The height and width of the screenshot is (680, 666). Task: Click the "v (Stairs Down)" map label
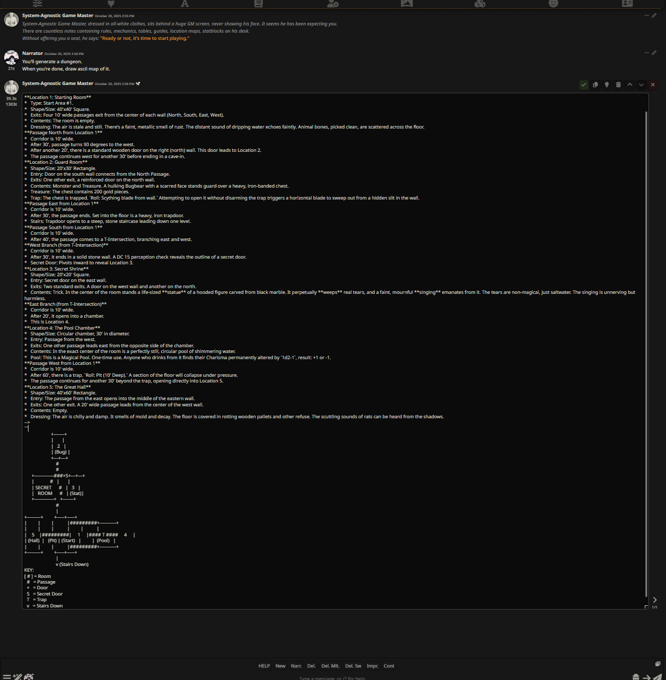pyautogui.click(x=72, y=564)
